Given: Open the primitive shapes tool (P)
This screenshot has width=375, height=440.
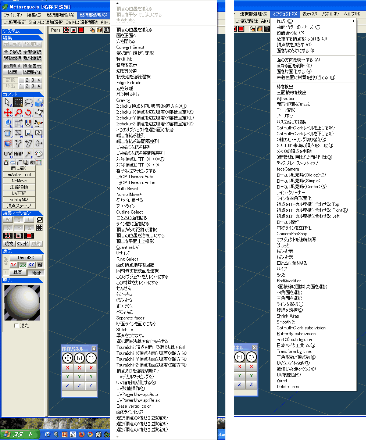Looking at the screenshot, I should click(39, 103).
